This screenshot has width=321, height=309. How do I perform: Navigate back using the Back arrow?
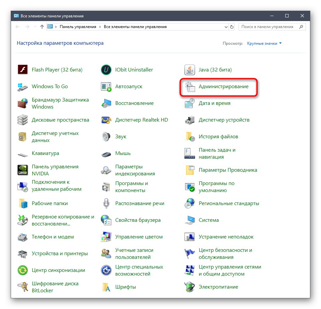coord(17,27)
